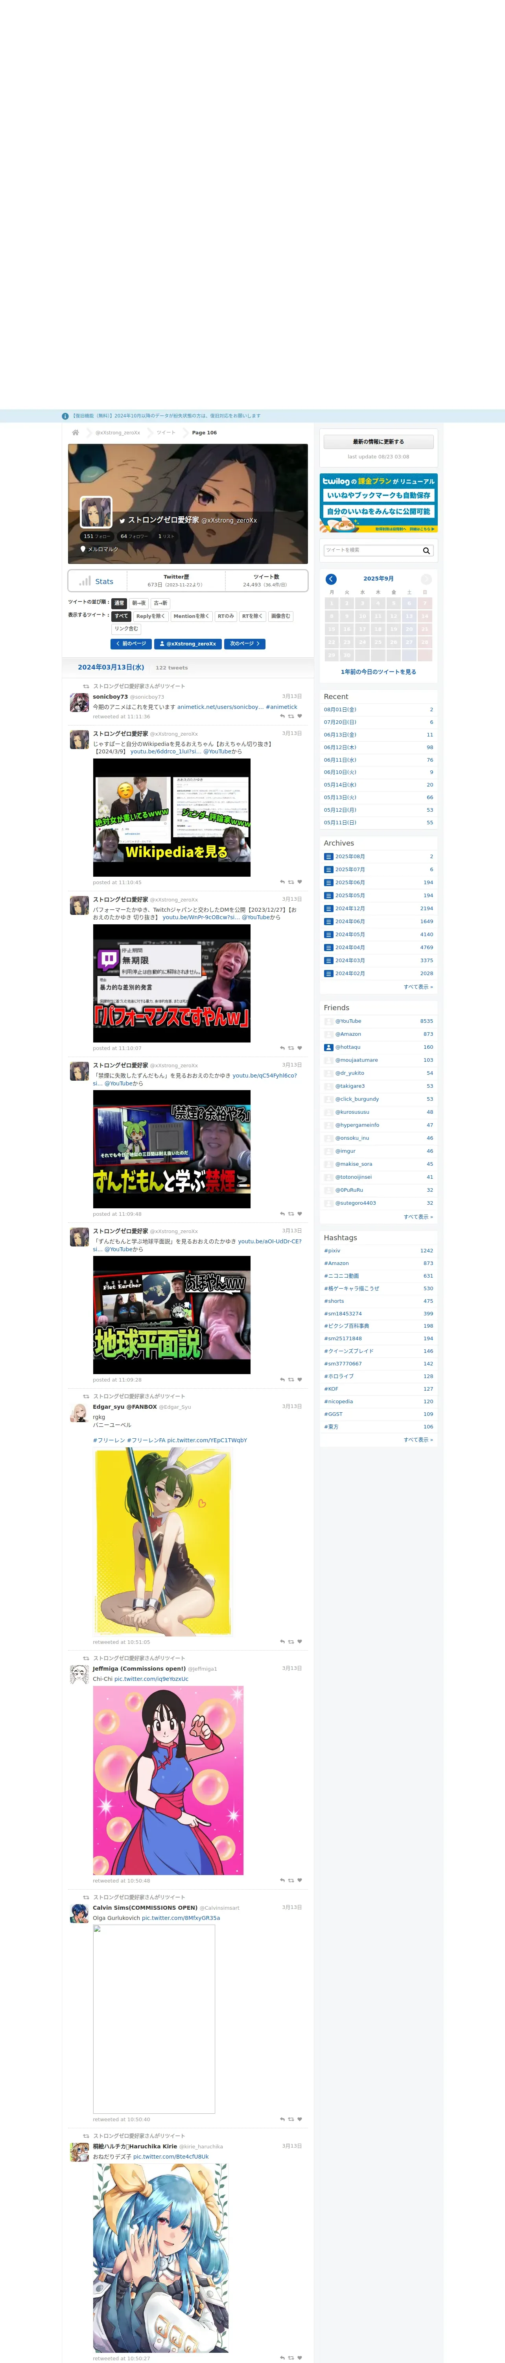Expand Hashtags with すべて表示 link
The height and width of the screenshot is (2363, 505).
(x=418, y=1439)
